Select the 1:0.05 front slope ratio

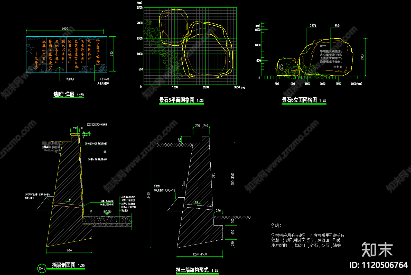(x=213, y=174)
